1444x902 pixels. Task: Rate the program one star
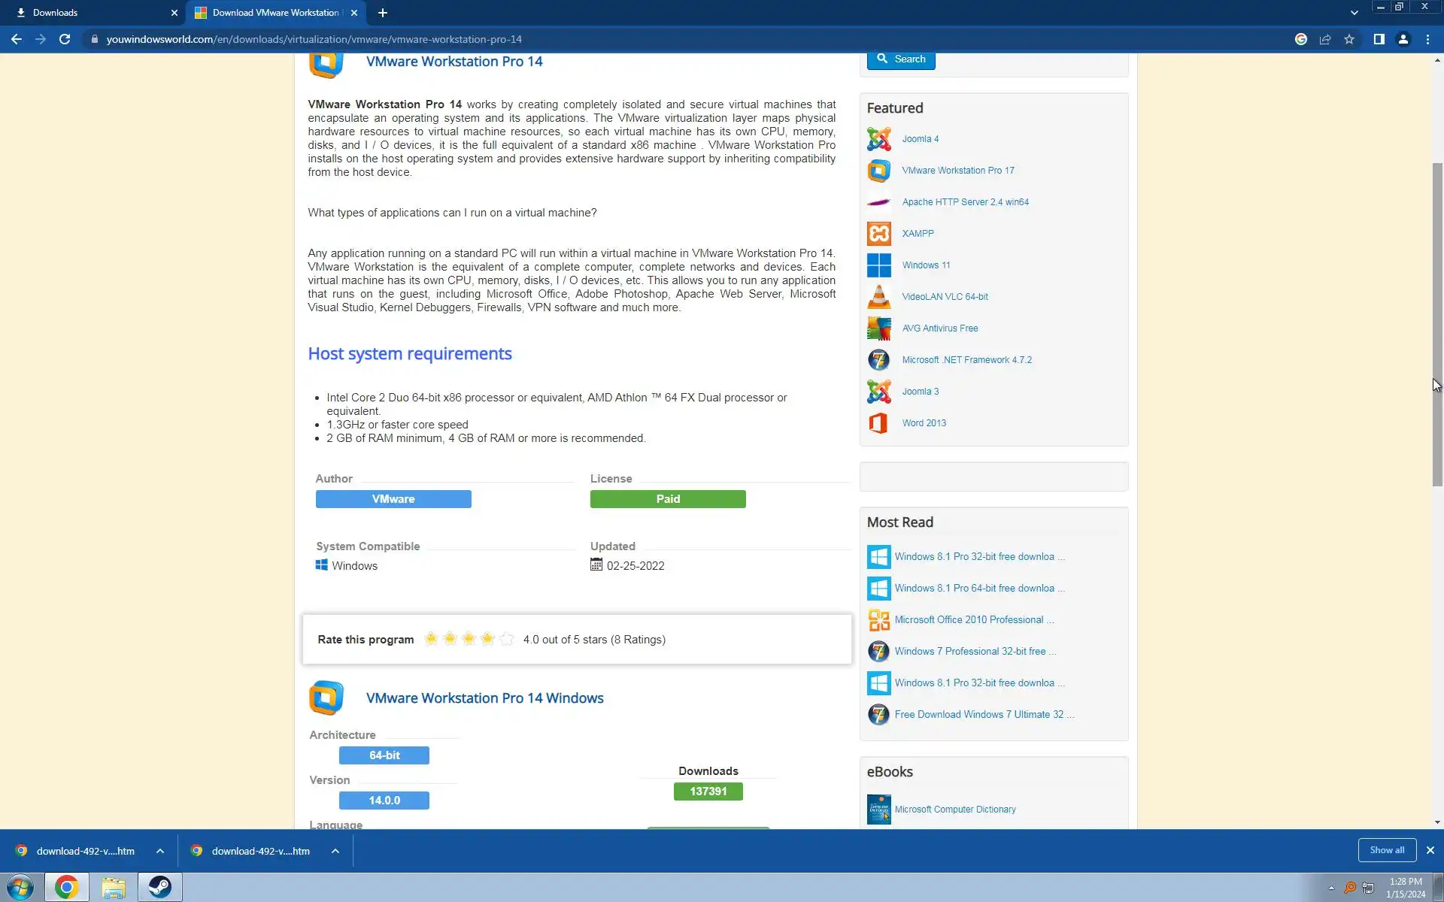(431, 639)
